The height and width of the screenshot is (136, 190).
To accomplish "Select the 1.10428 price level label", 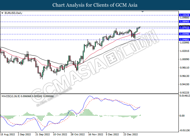I will pos(184,15).
